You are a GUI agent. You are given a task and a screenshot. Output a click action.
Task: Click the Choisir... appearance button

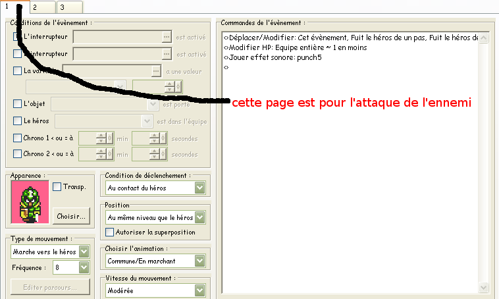pyautogui.click(x=71, y=216)
